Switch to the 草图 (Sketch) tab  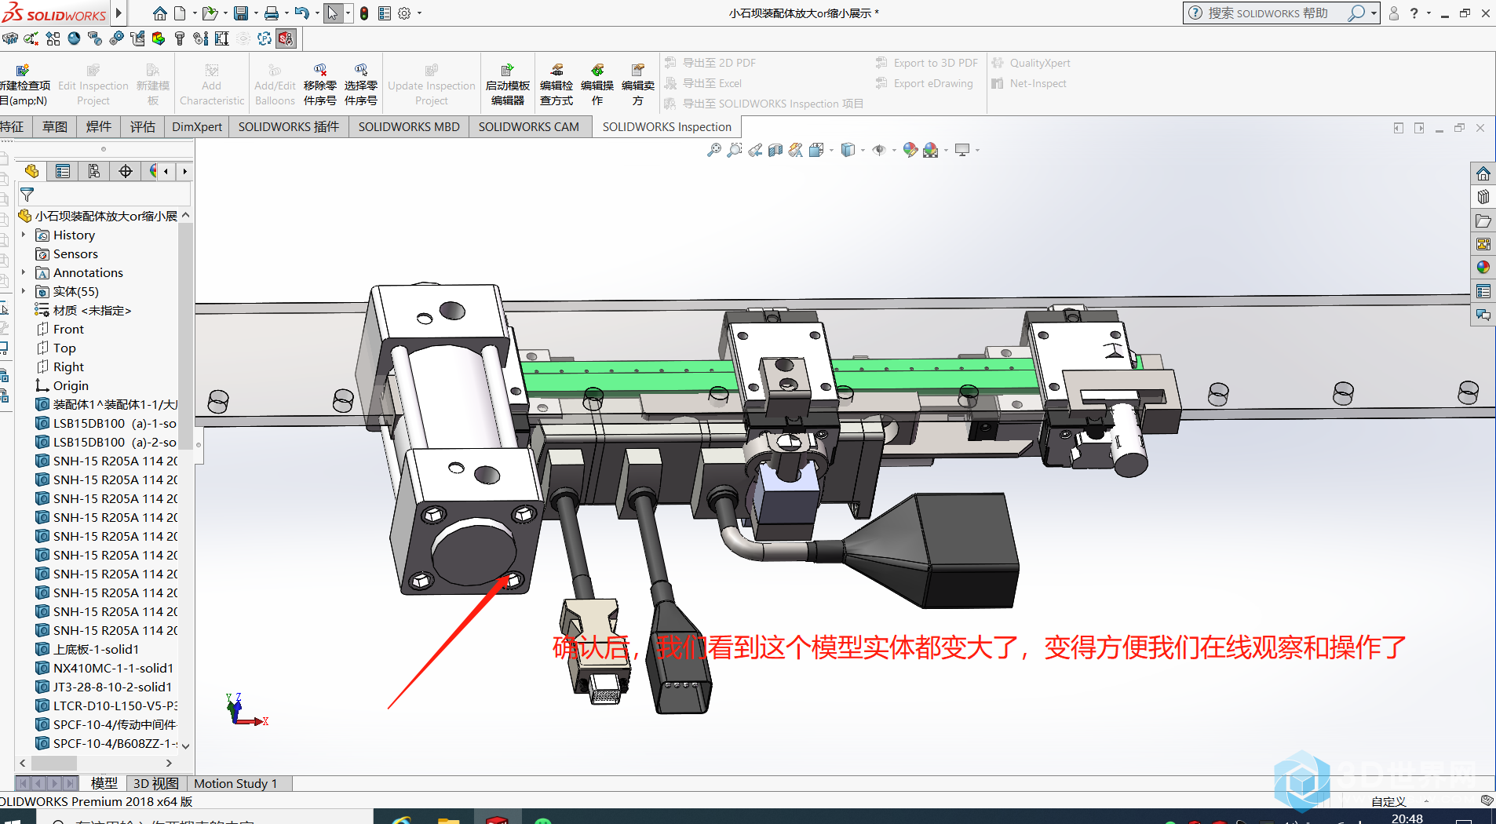[x=55, y=126]
